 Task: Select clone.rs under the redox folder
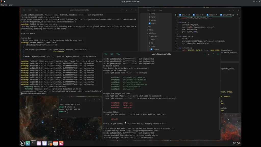(x=155, y=49)
